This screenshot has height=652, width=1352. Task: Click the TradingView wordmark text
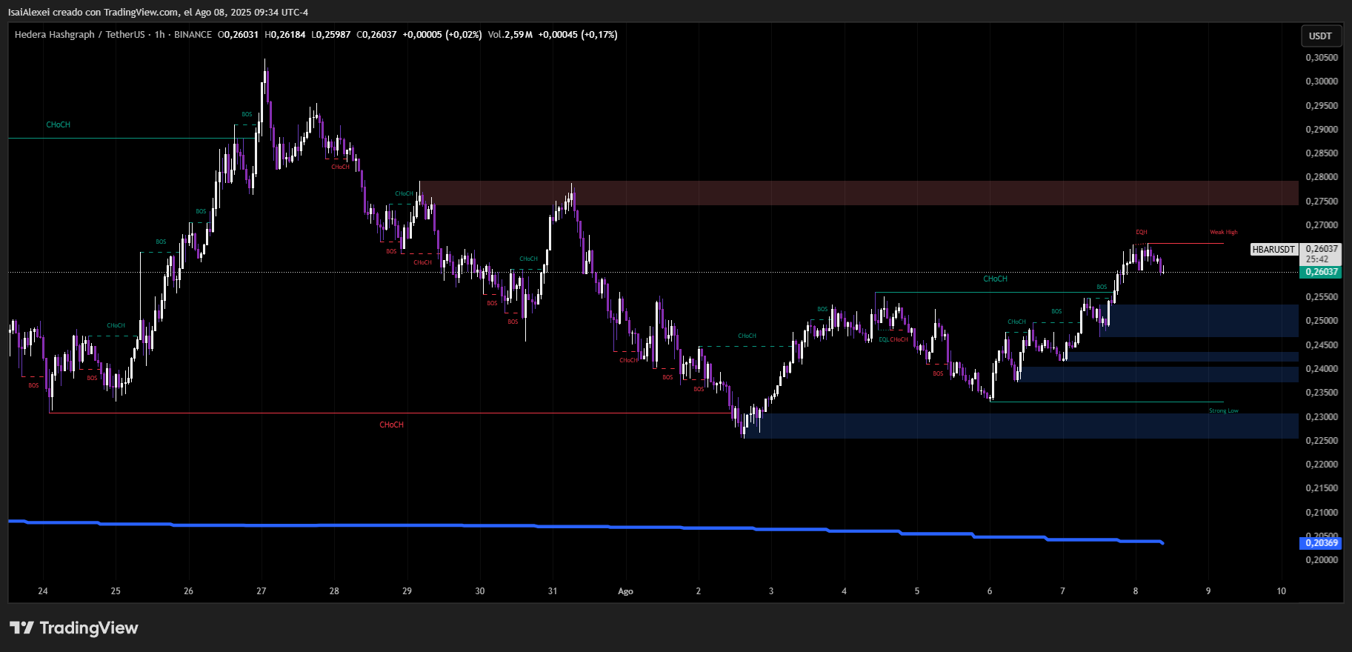coord(89,628)
